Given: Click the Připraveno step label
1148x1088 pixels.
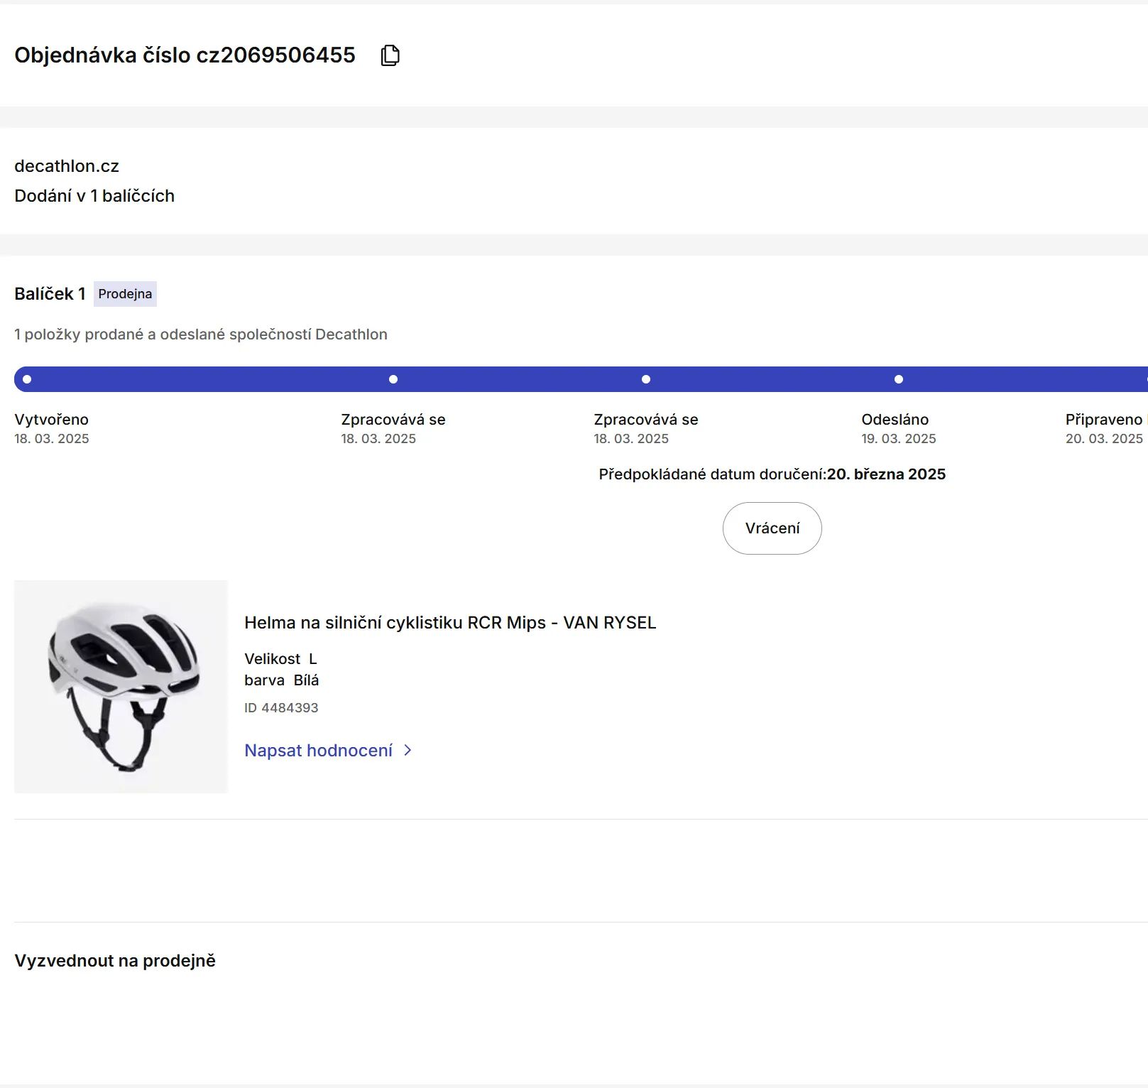Looking at the screenshot, I should click(1103, 420).
